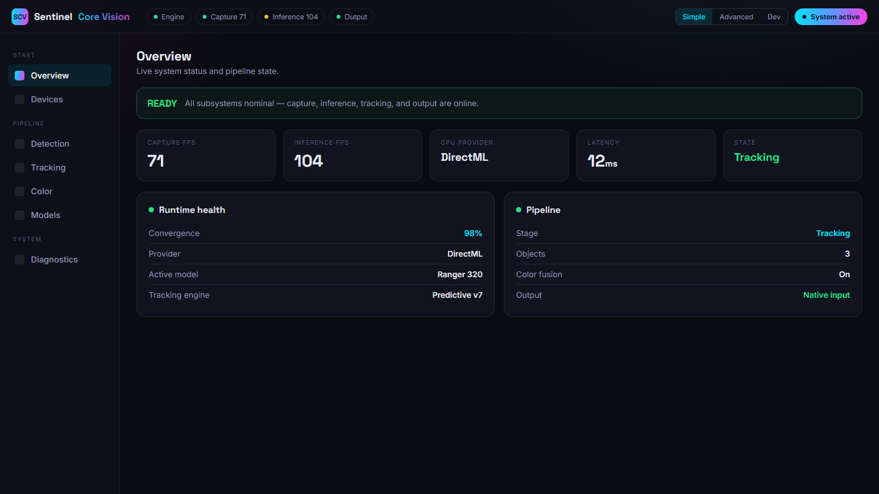Click the Capture 71 status pill
The height and width of the screenshot is (494, 879).
(224, 17)
